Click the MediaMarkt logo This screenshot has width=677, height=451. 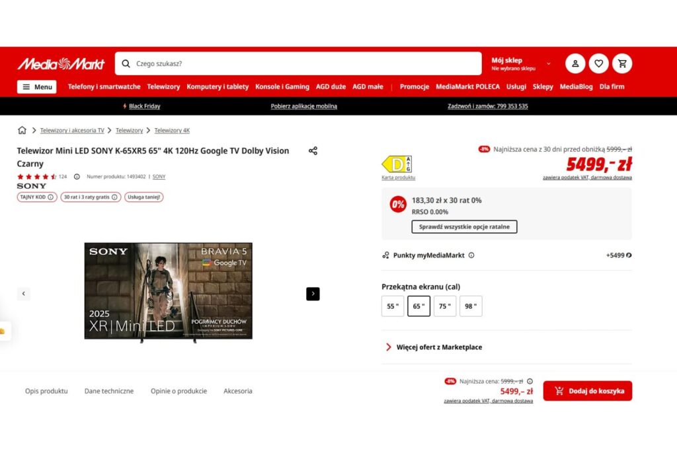(x=61, y=64)
